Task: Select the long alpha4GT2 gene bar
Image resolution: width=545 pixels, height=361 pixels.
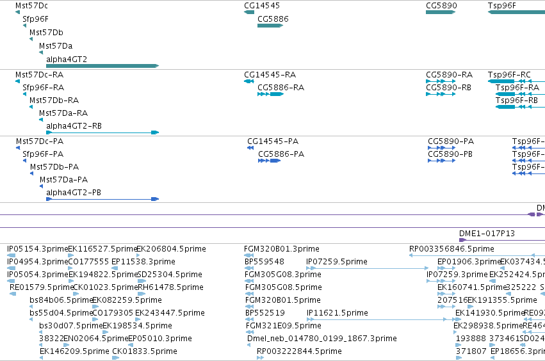Action: [x=102, y=66]
